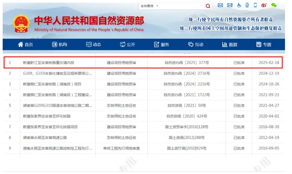
Task: Open the 专题 navigation menu item
Action: pyautogui.click(x=264, y=45)
